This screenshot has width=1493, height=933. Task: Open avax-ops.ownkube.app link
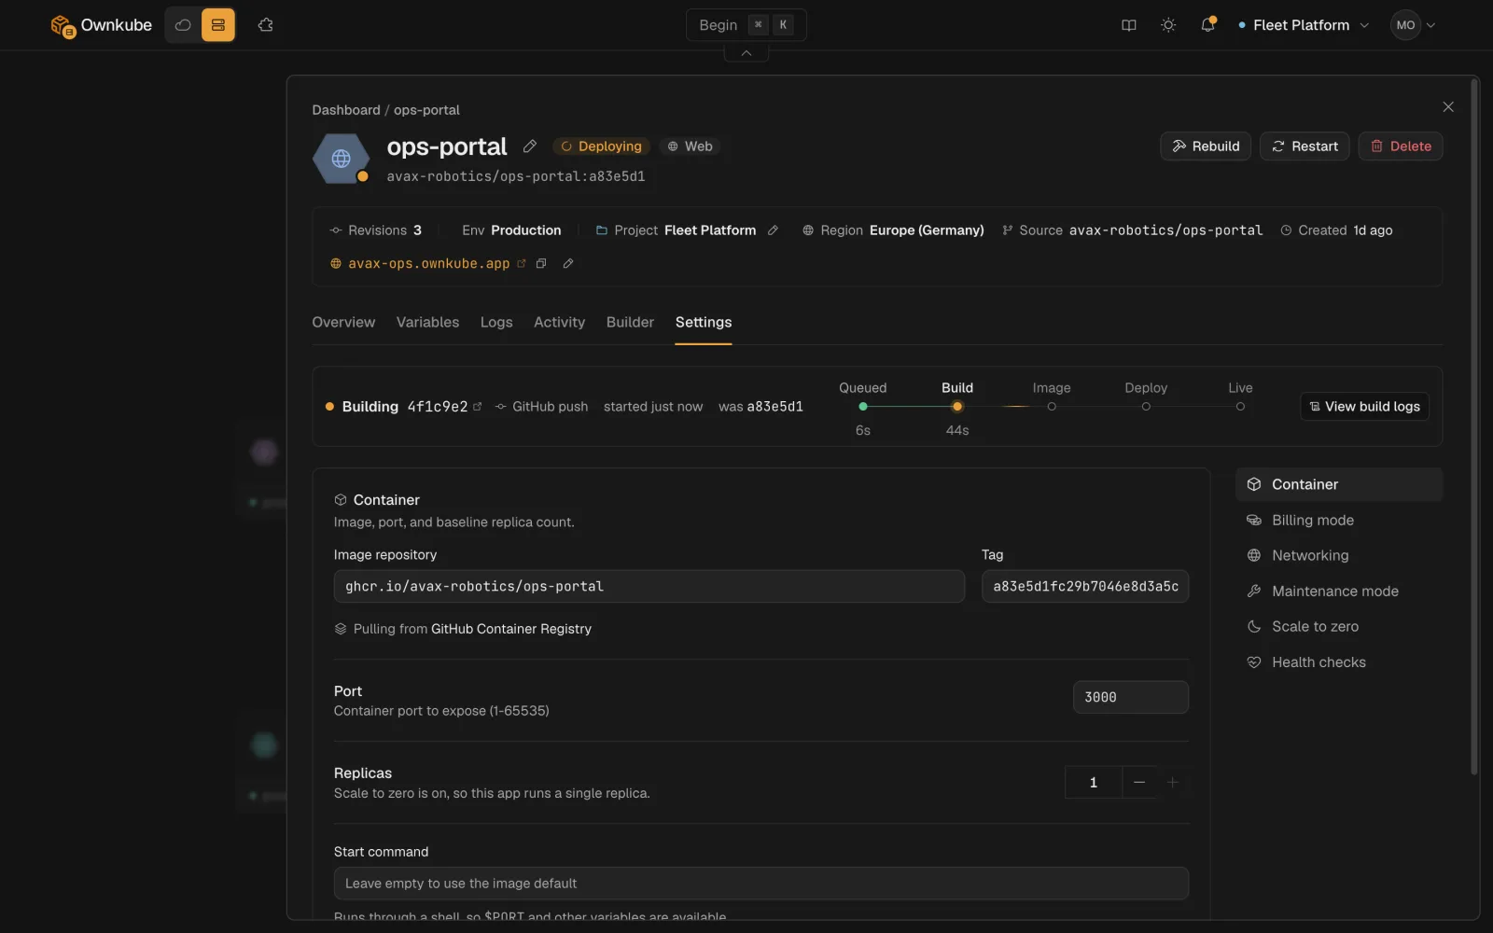point(429,264)
